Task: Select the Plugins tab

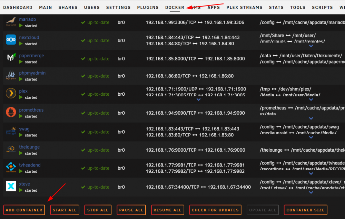Action: pos(148,8)
